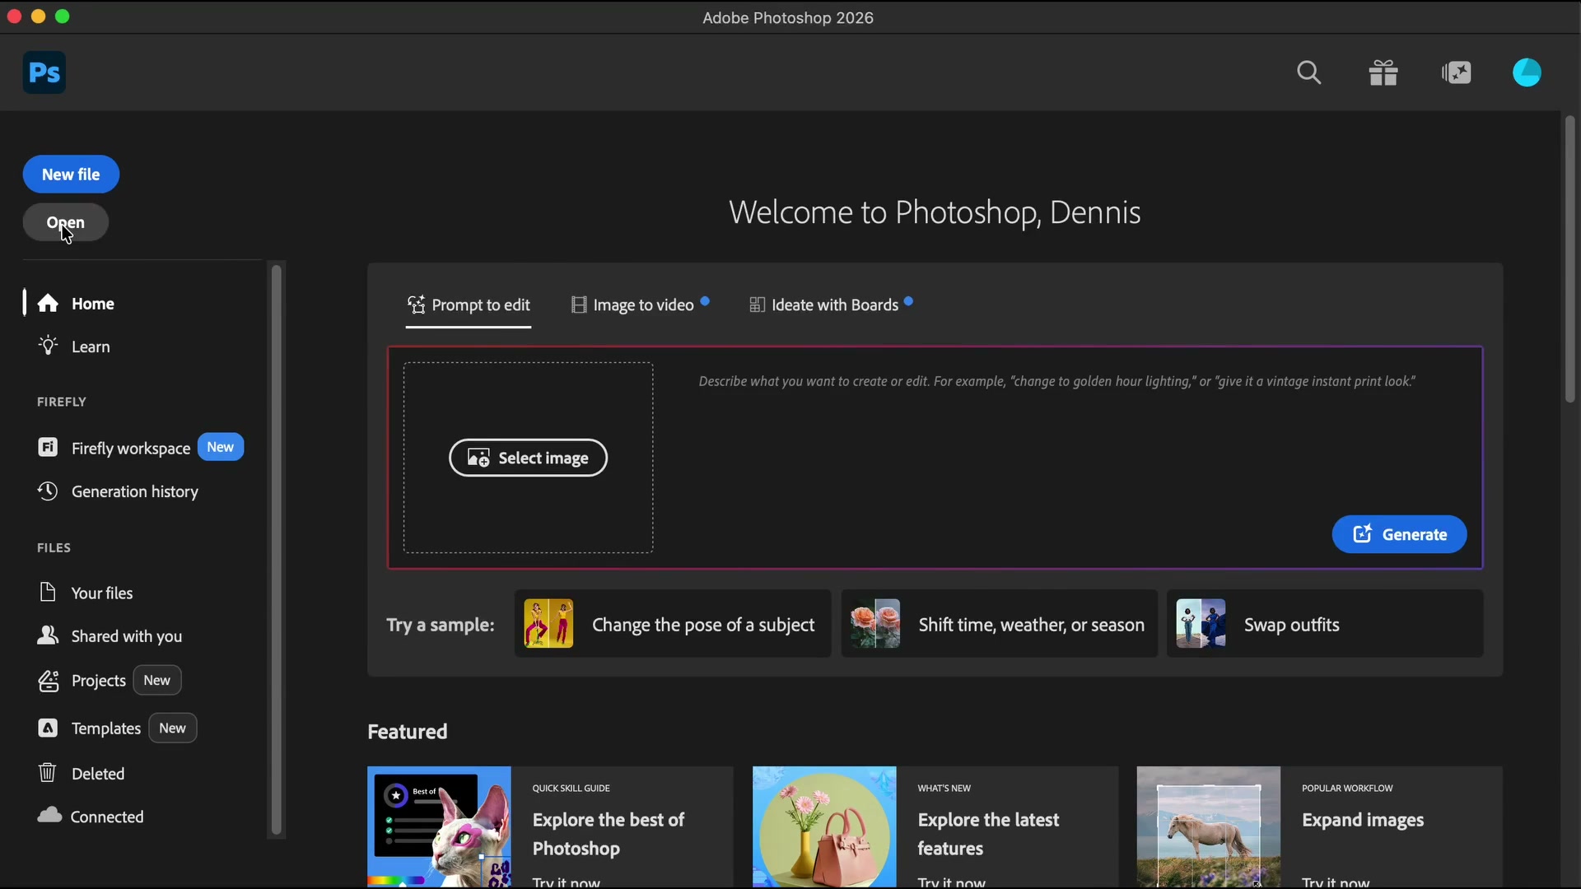Click the prompt description text field
Image resolution: width=1581 pixels, height=889 pixels.
coord(1056,382)
